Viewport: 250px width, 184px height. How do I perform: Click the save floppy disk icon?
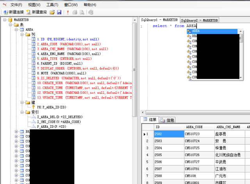tap(59, 13)
